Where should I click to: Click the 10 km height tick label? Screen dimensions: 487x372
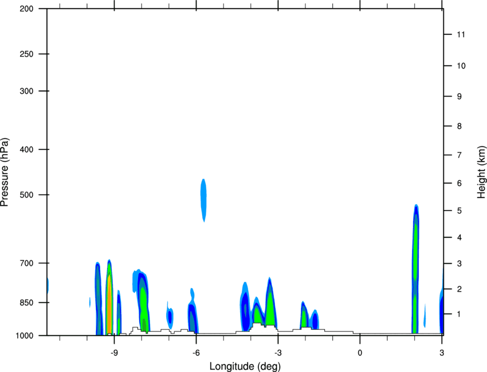point(461,66)
